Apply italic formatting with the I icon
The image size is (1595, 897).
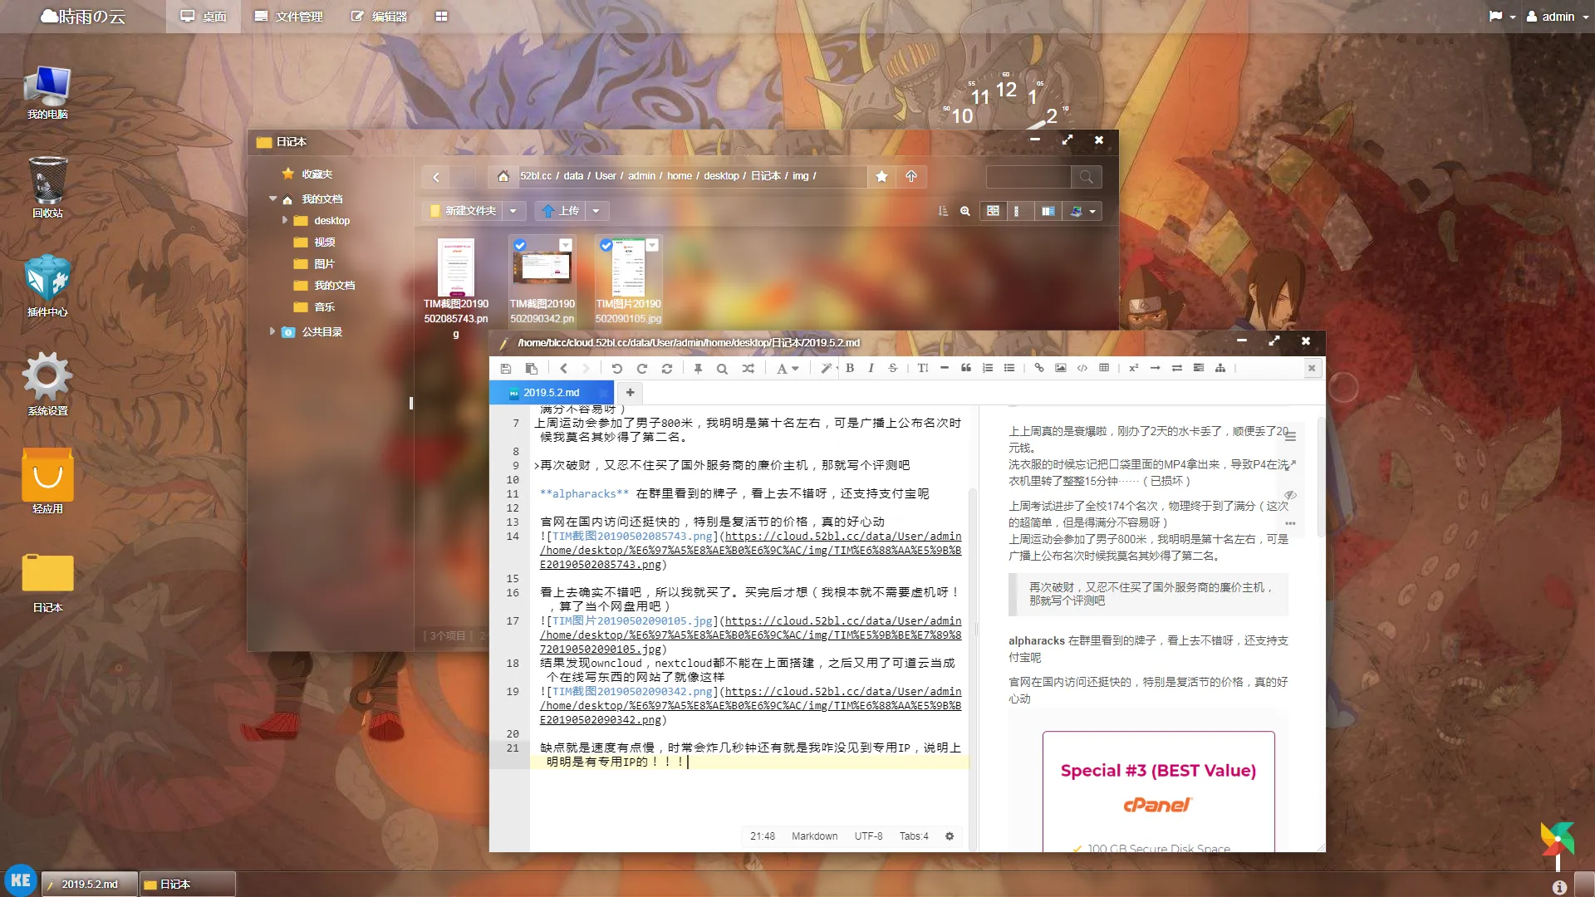(871, 368)
